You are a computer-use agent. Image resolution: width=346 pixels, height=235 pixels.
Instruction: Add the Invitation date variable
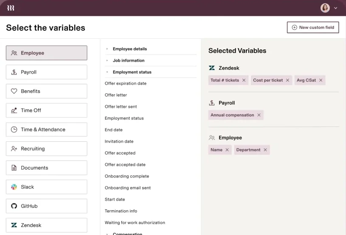pyautogui.click(x=119, y=141)
